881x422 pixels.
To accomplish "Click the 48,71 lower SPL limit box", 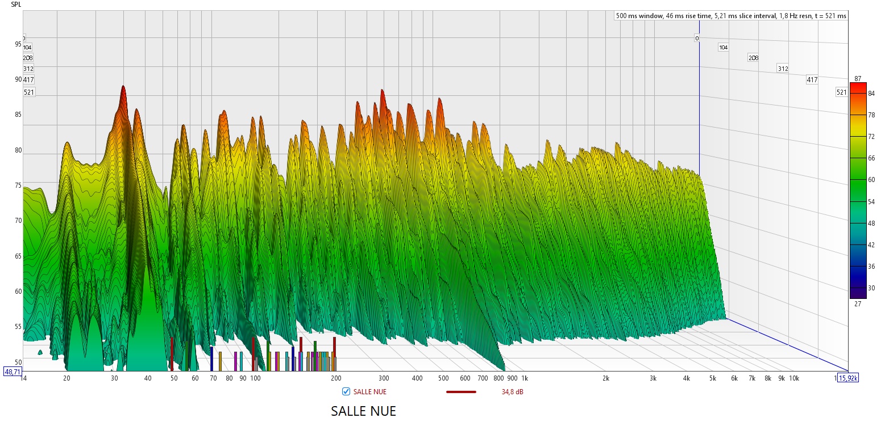I will 12,372.
